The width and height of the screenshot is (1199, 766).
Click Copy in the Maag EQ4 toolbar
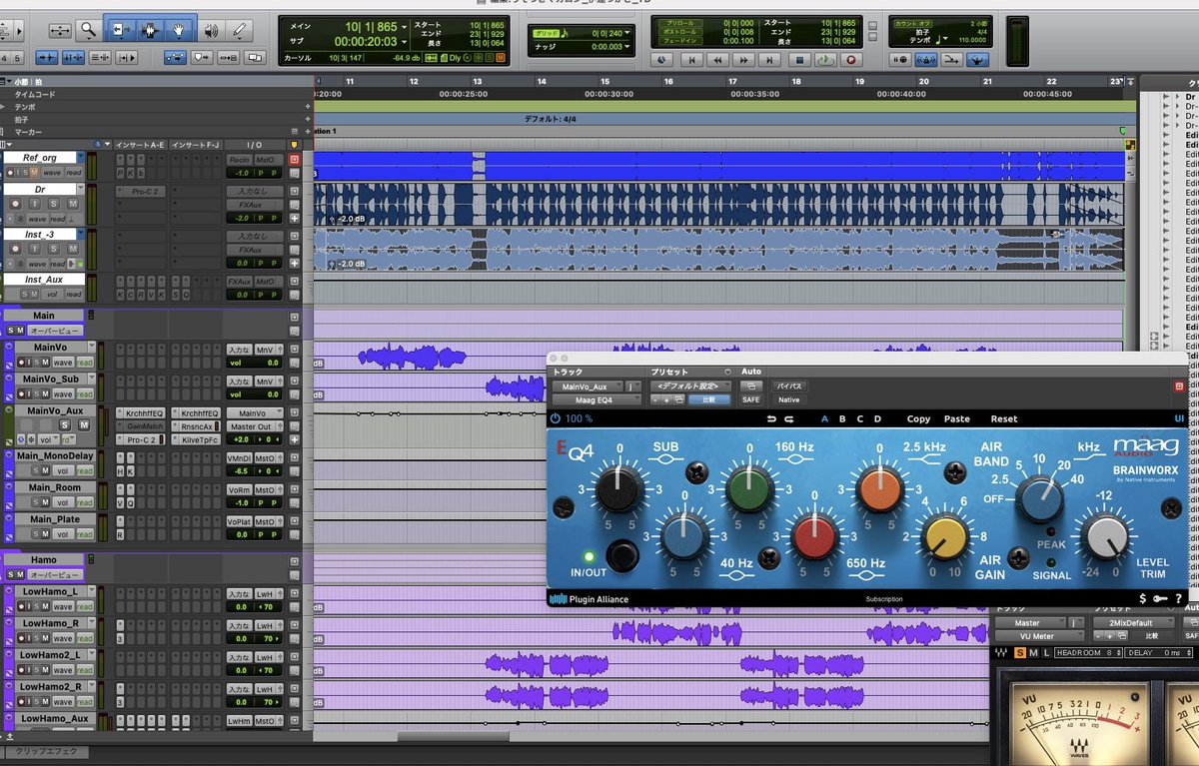(x=918, y=418)
